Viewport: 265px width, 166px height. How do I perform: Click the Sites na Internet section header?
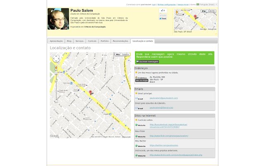point(175,115)
